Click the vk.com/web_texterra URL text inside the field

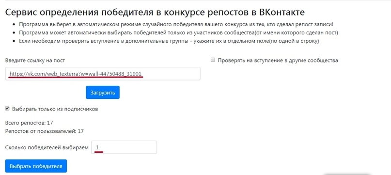click(x=76, y=74)
